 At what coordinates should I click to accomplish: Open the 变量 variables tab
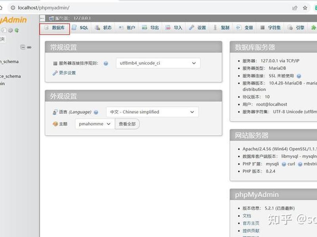click(x=245, y=28)
